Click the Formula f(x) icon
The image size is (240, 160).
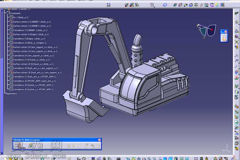[x=78, y=159]
